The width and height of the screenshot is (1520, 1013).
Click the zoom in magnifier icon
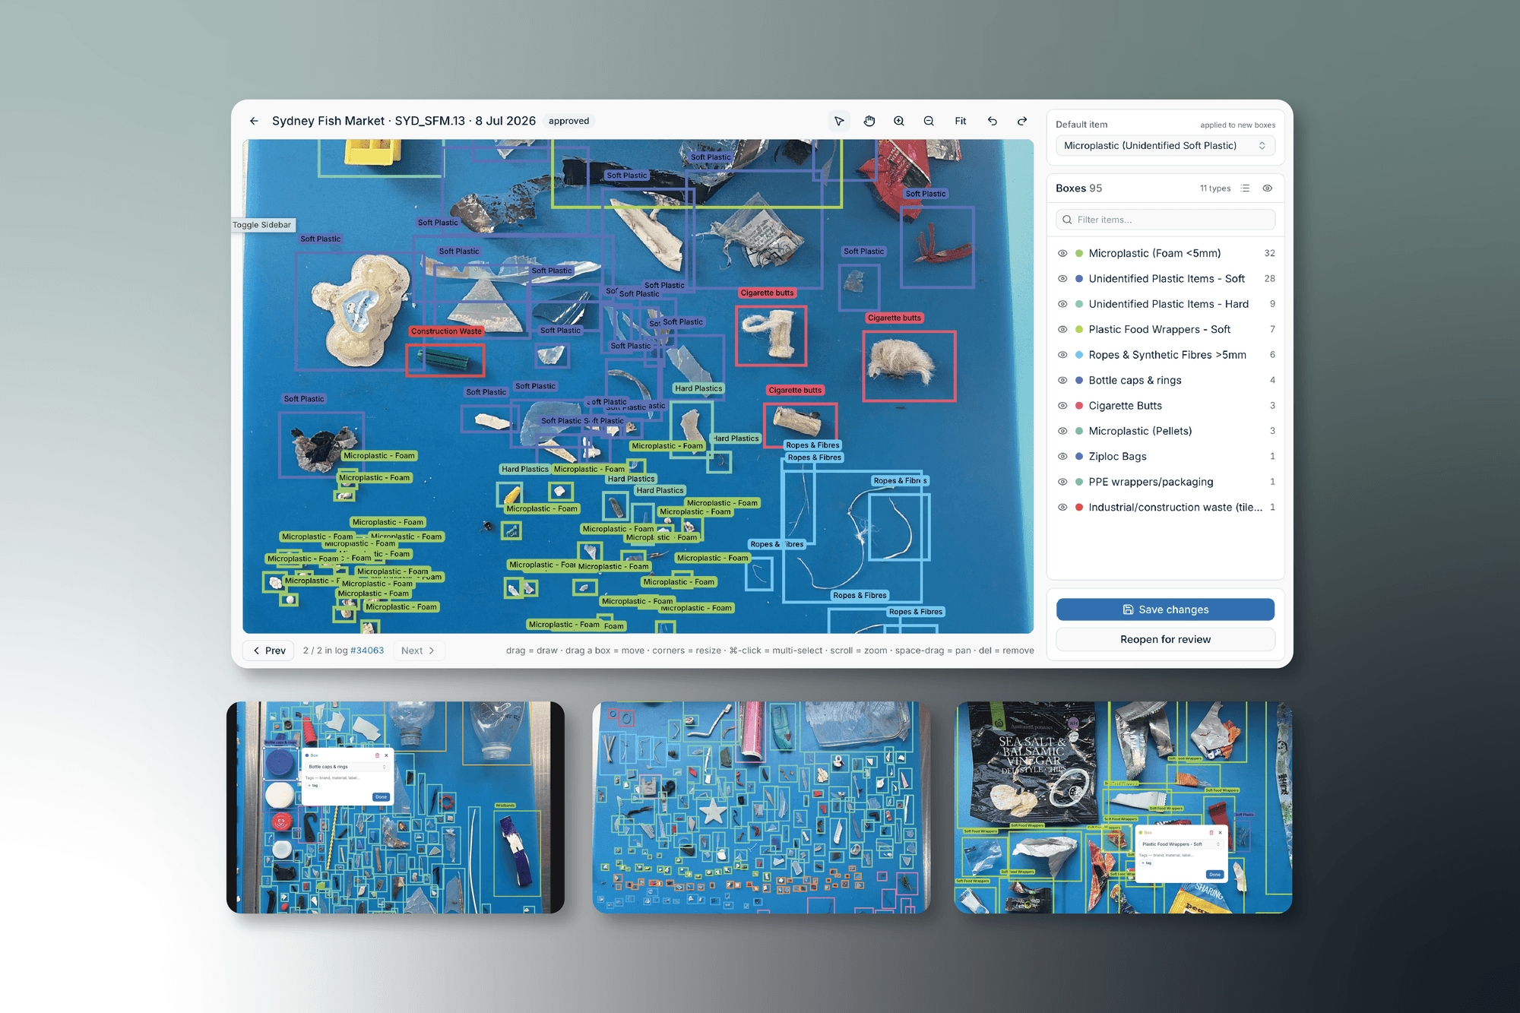(899, 121)
